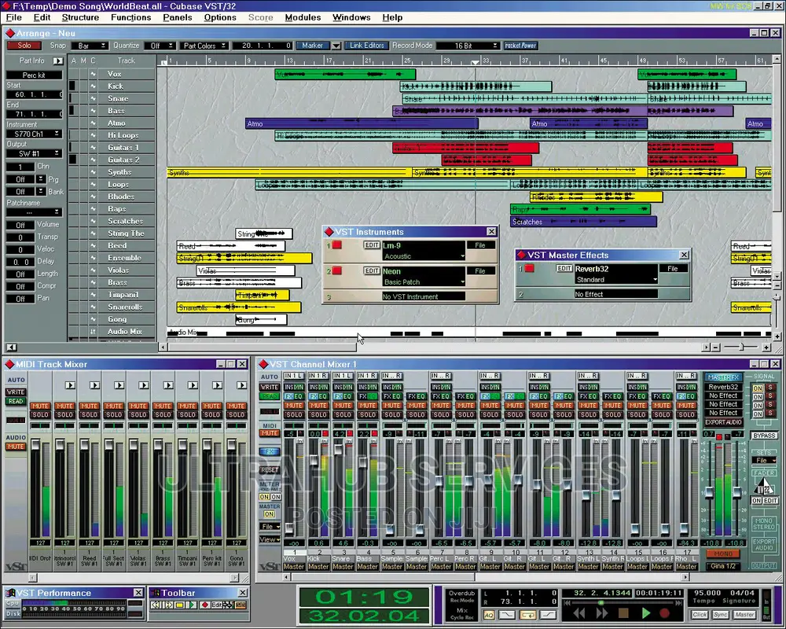The image size is (786, 629).
Task: Toggle metronome Click button in transport
Action: click(x=700, y=614)
